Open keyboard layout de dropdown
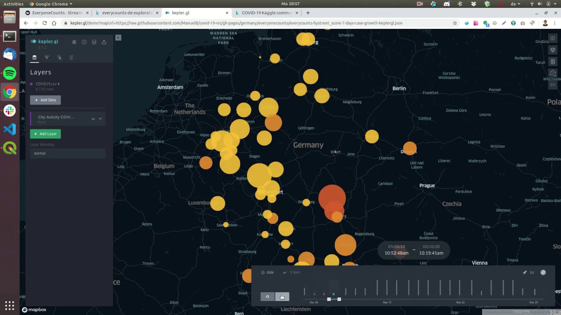 pyautogui.click(x=515, y=4)
